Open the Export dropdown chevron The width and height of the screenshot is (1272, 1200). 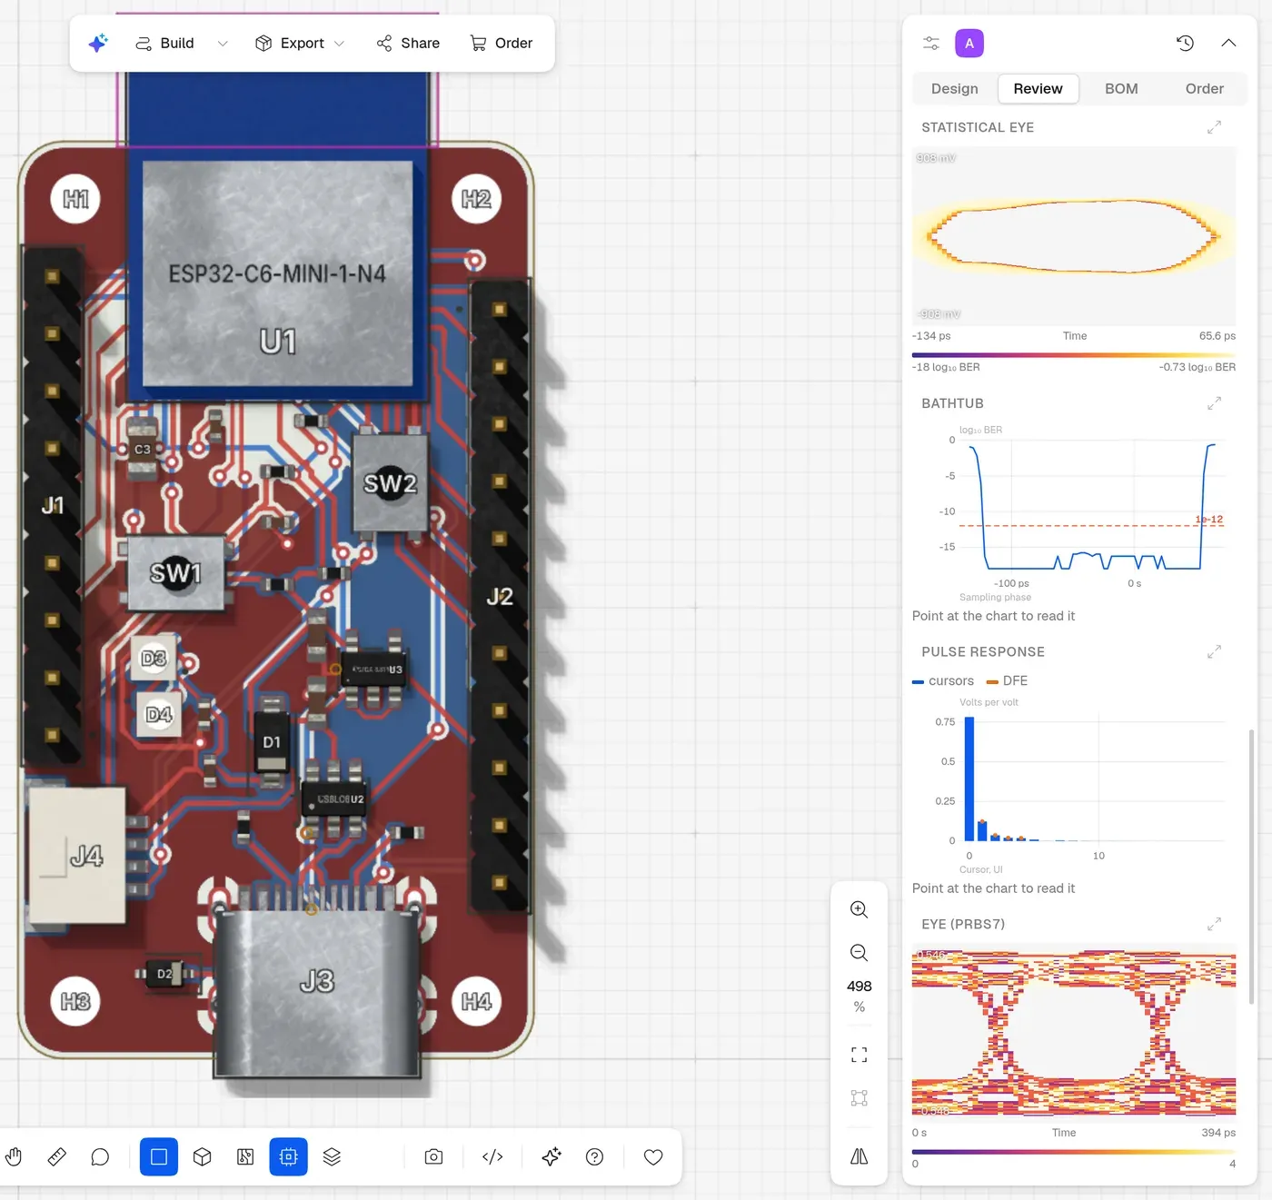(x=340, y=43)
